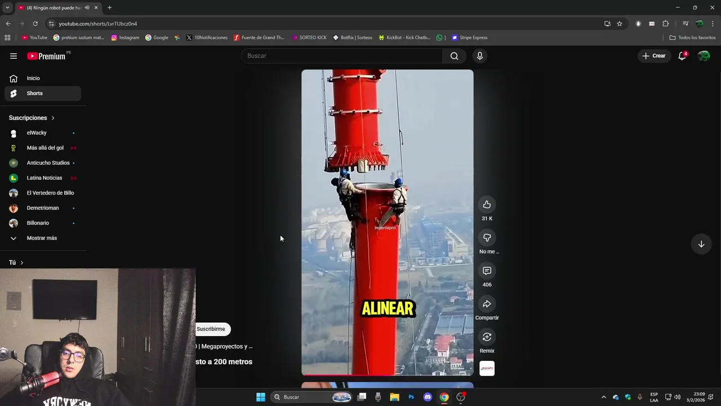
Task: Open the Todos los favoritos folder
Action: [x=692, y=38]
